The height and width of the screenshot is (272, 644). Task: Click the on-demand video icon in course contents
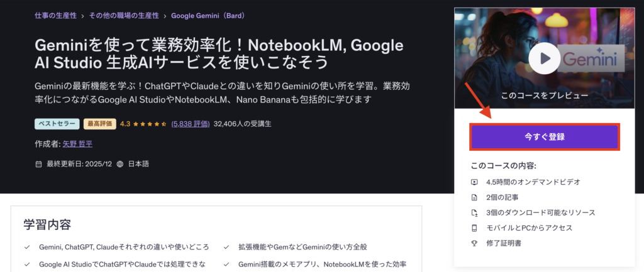pos(474,182)
